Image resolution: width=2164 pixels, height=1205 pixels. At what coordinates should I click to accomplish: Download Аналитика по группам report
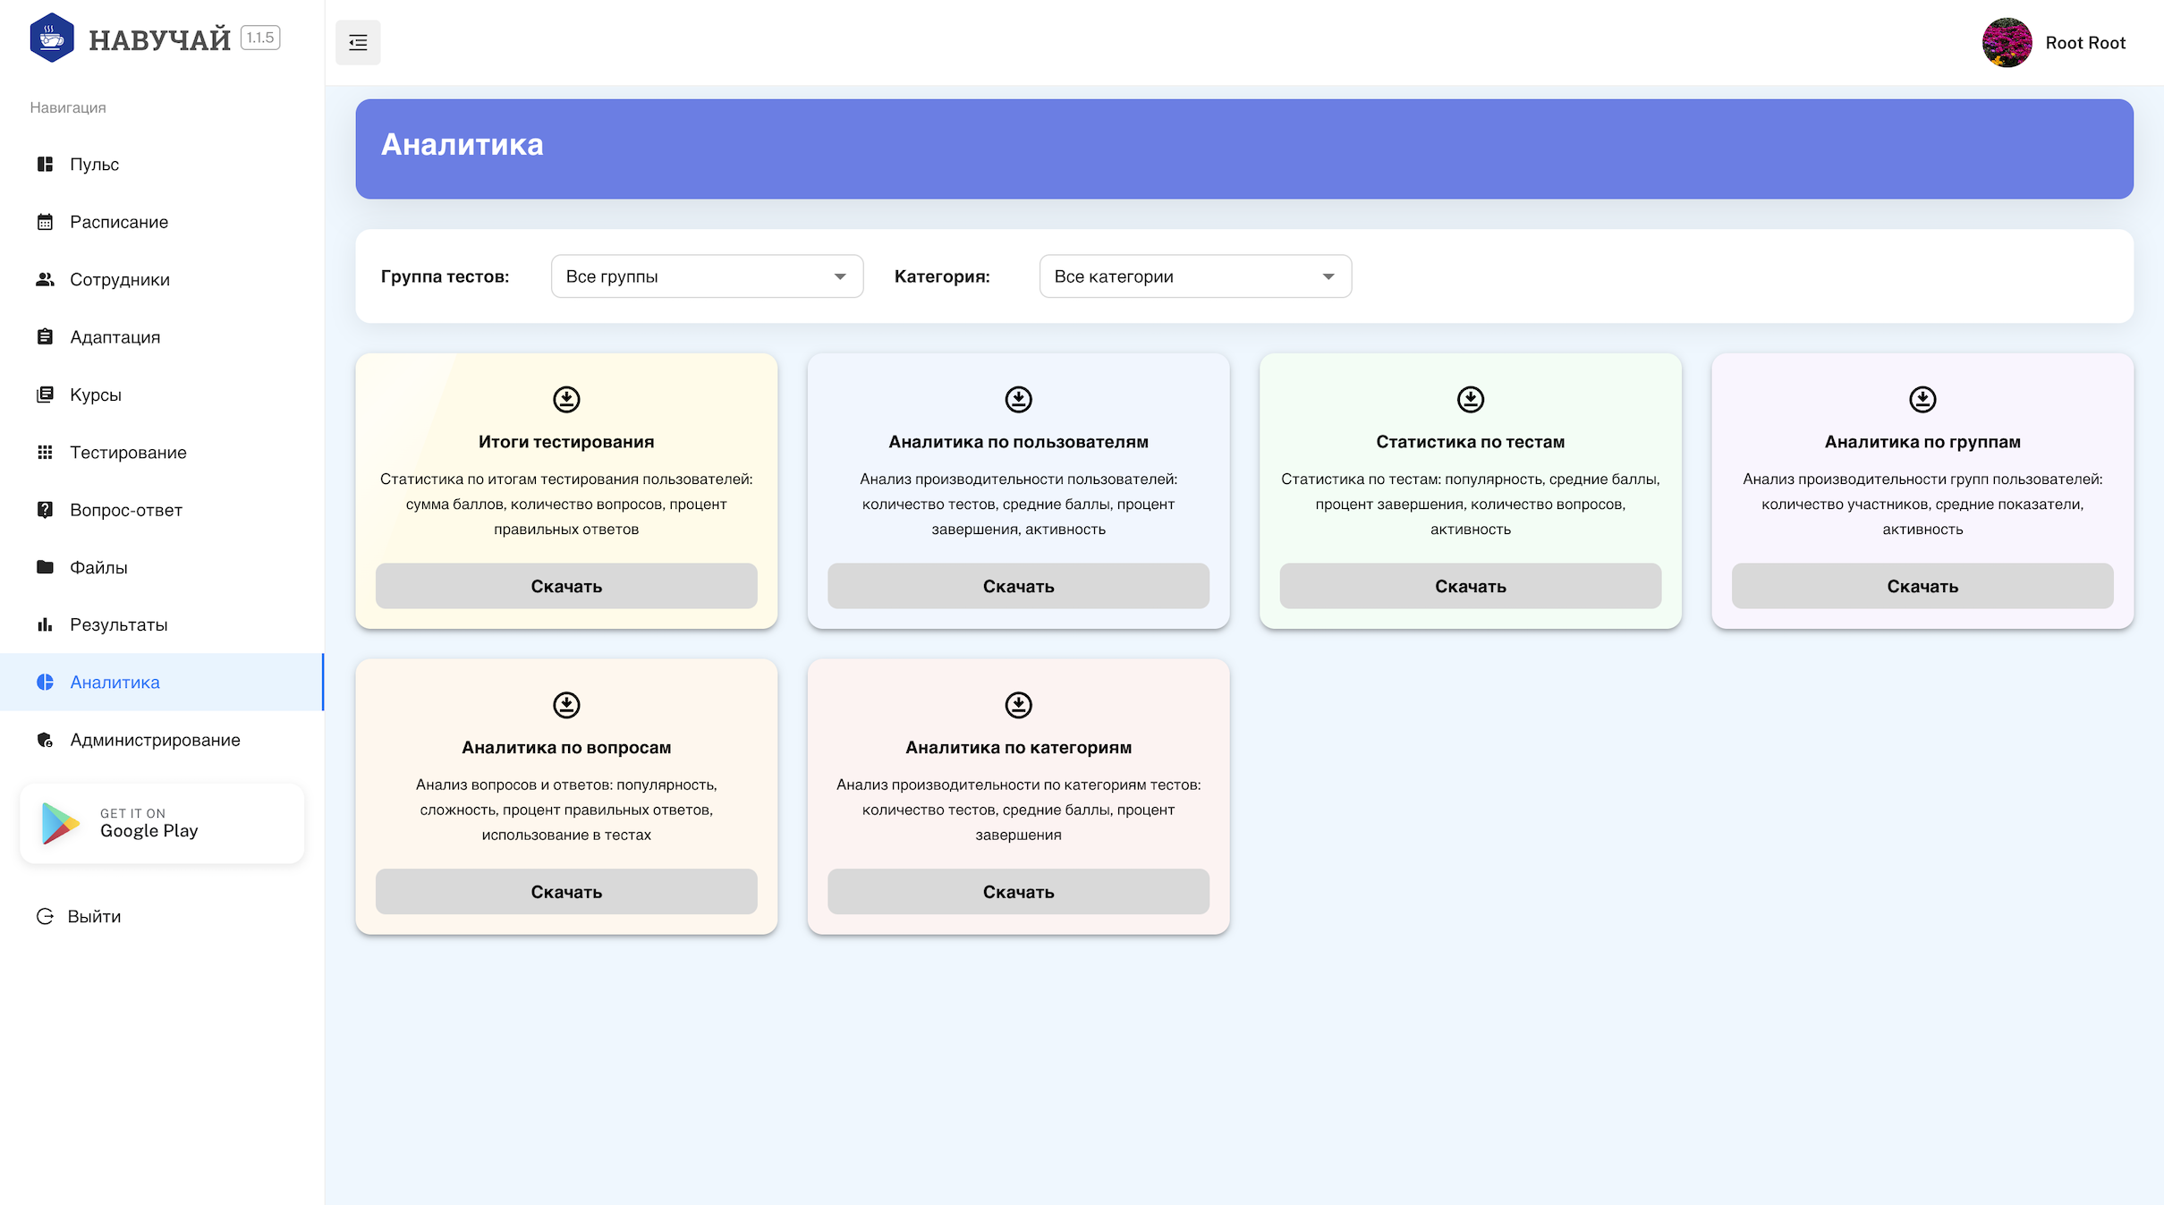click(1922, 586)
